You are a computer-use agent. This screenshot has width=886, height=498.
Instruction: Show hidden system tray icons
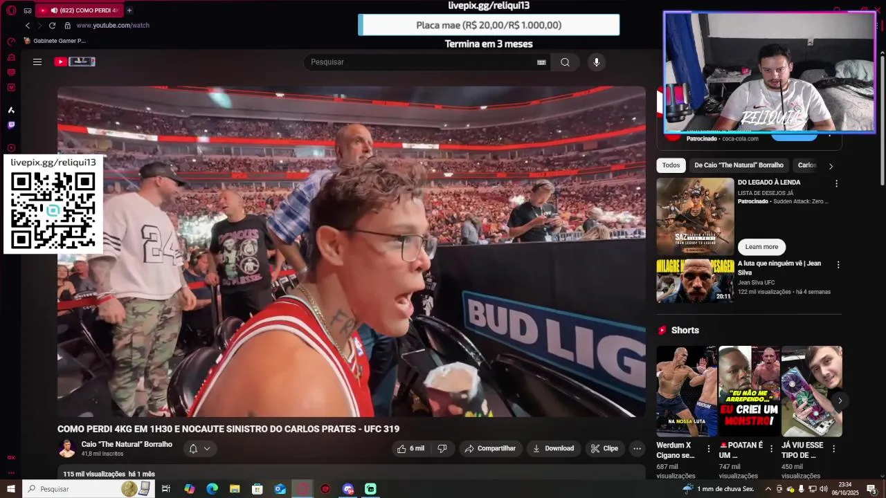(767, 489)
